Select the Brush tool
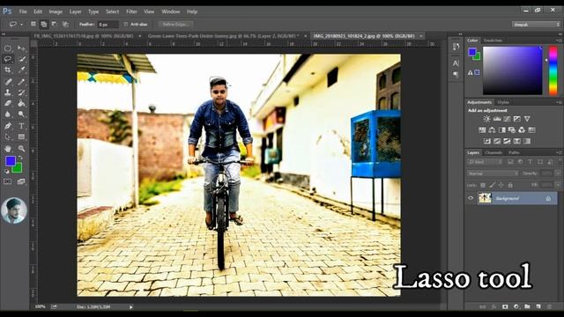 [21, 82]
